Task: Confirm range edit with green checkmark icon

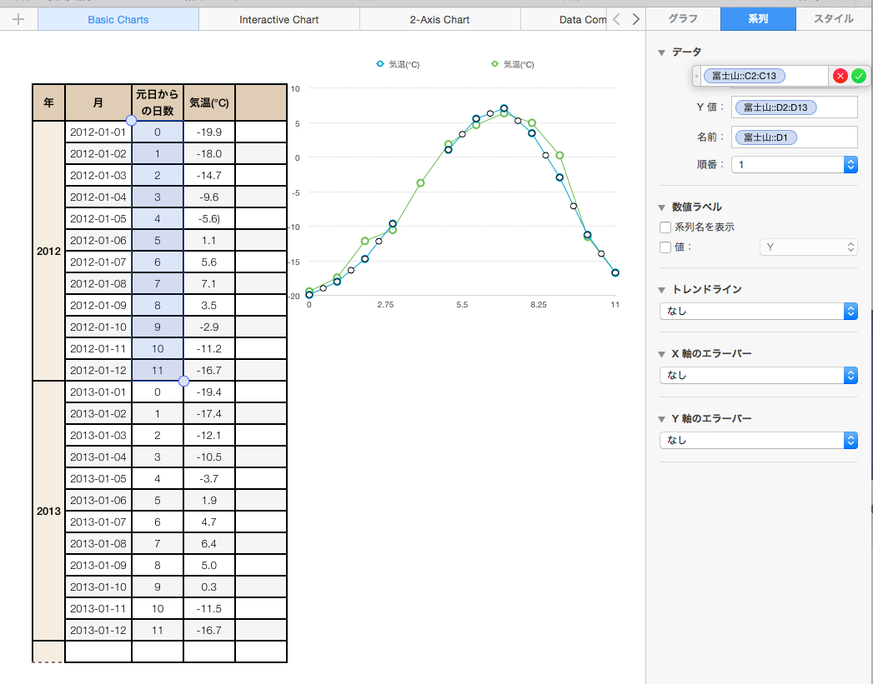Action: coord(859,76)
